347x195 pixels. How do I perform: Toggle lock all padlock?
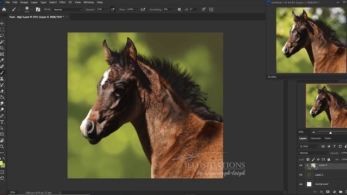329,159
